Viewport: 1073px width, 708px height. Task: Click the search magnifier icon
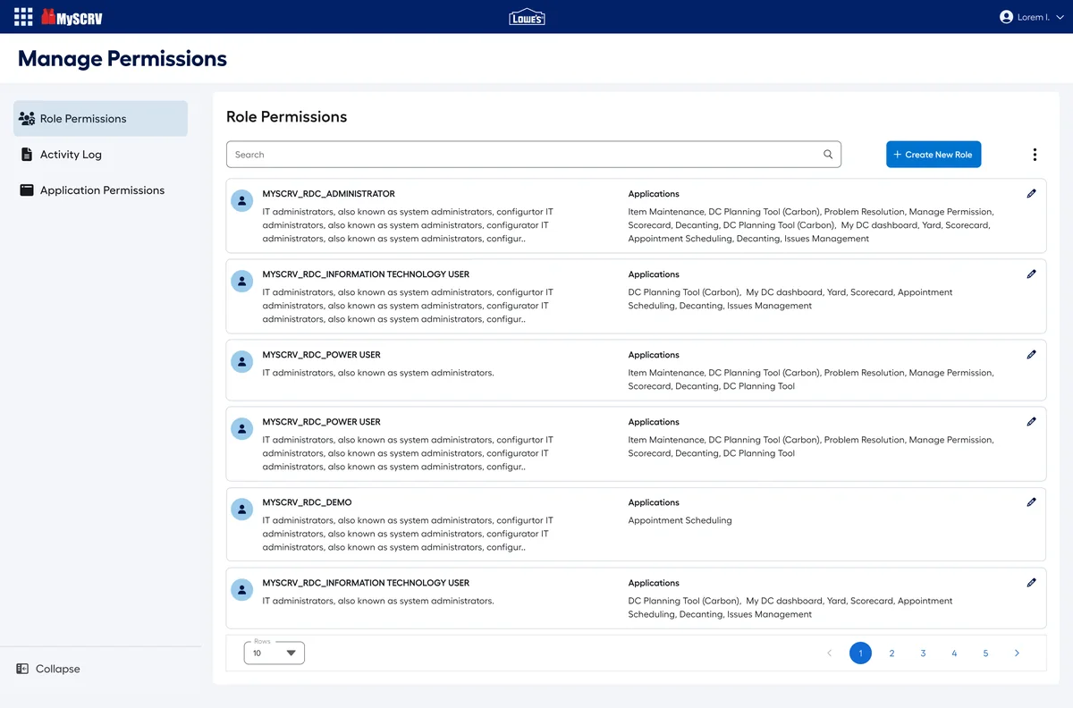coord(828,155)
